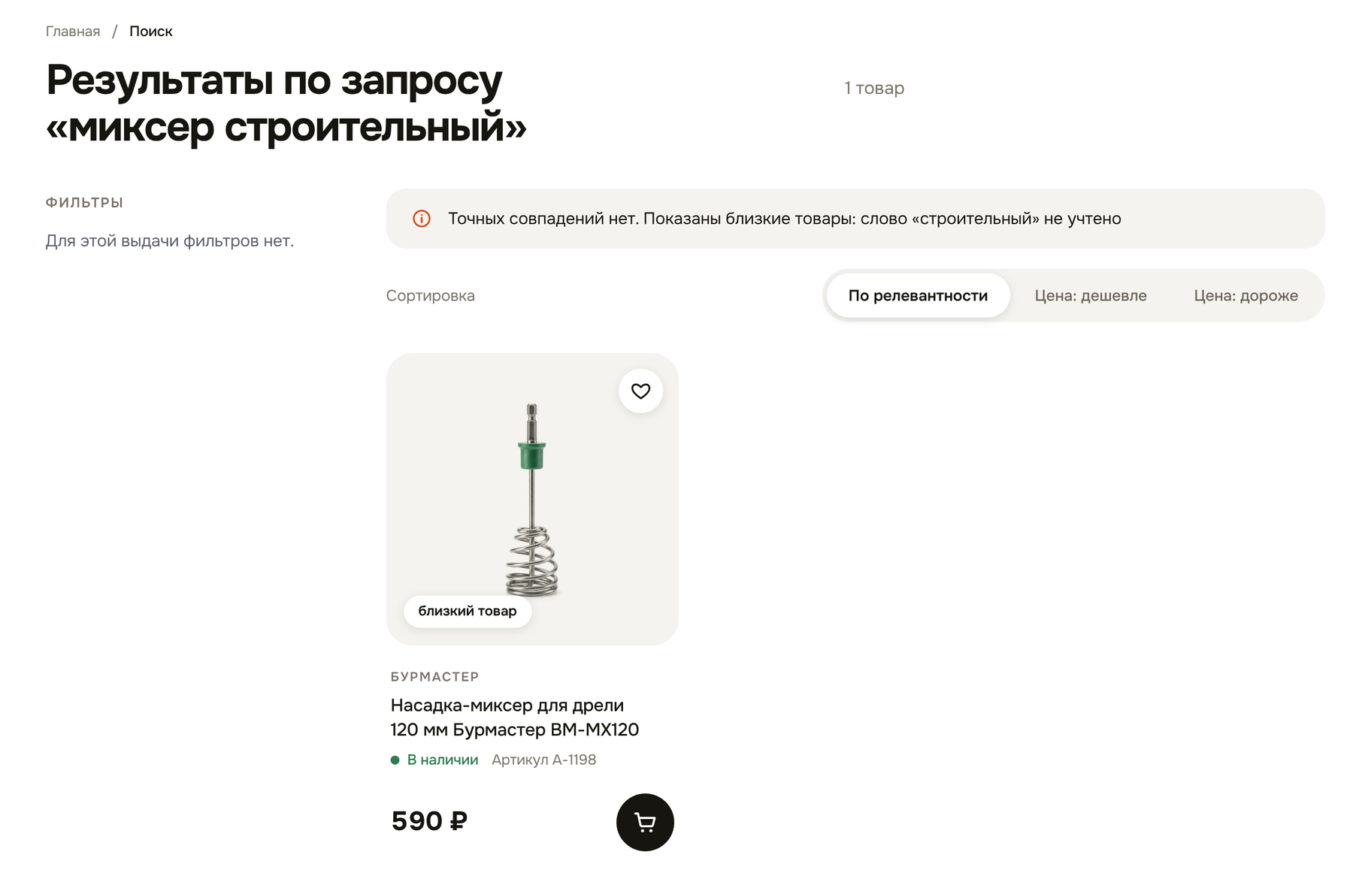
Task: Click the Поиск breadcrumb item
Action: 151,31
